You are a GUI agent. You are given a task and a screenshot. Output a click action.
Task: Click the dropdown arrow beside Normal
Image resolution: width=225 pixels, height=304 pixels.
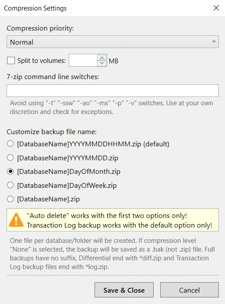coord(214,41)
